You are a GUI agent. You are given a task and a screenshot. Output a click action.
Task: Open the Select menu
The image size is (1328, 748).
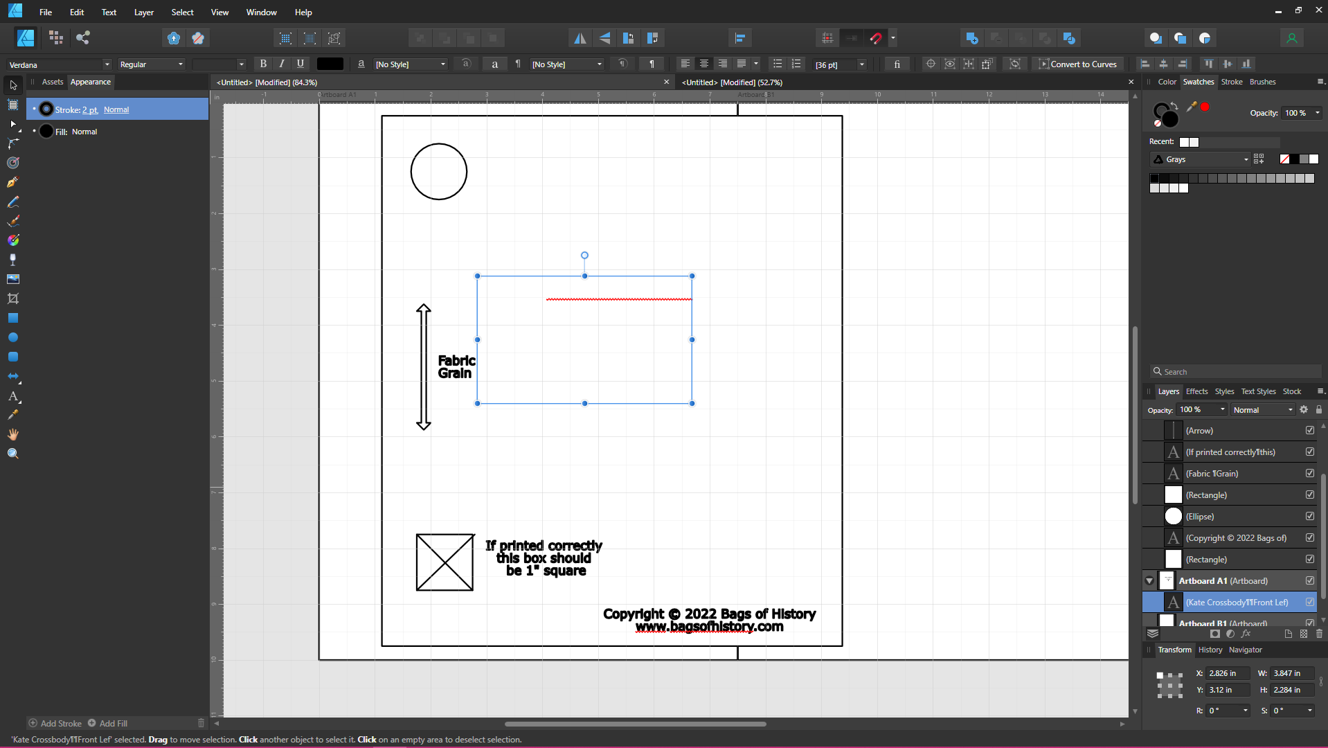point(182,12)
